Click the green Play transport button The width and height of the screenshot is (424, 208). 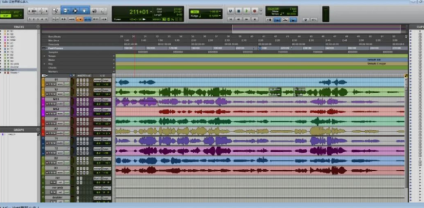click(246, 11)
